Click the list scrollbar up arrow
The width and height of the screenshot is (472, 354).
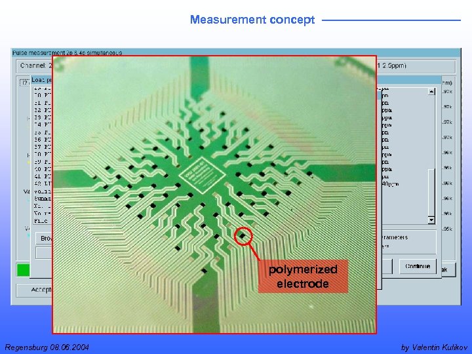pyautogui.click(x=431, y=92)
